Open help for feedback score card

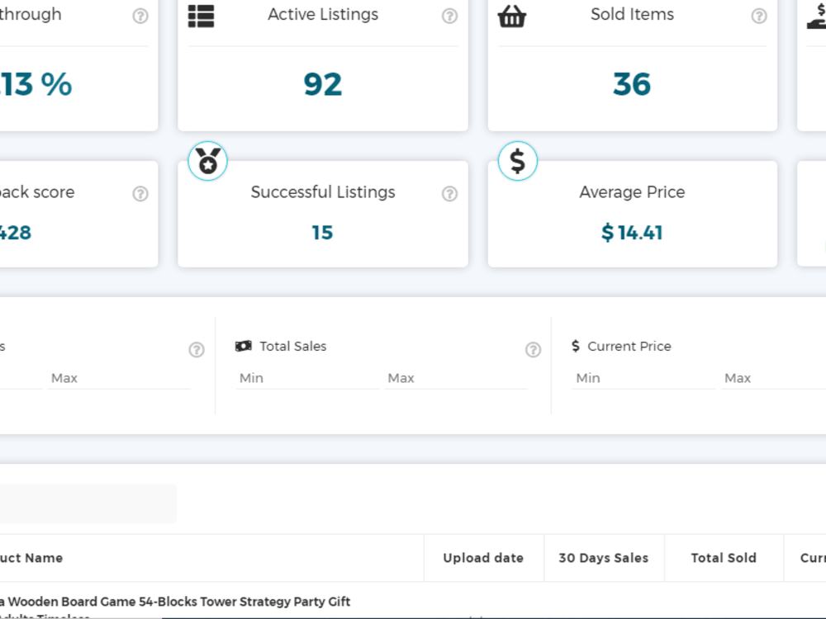140,194
